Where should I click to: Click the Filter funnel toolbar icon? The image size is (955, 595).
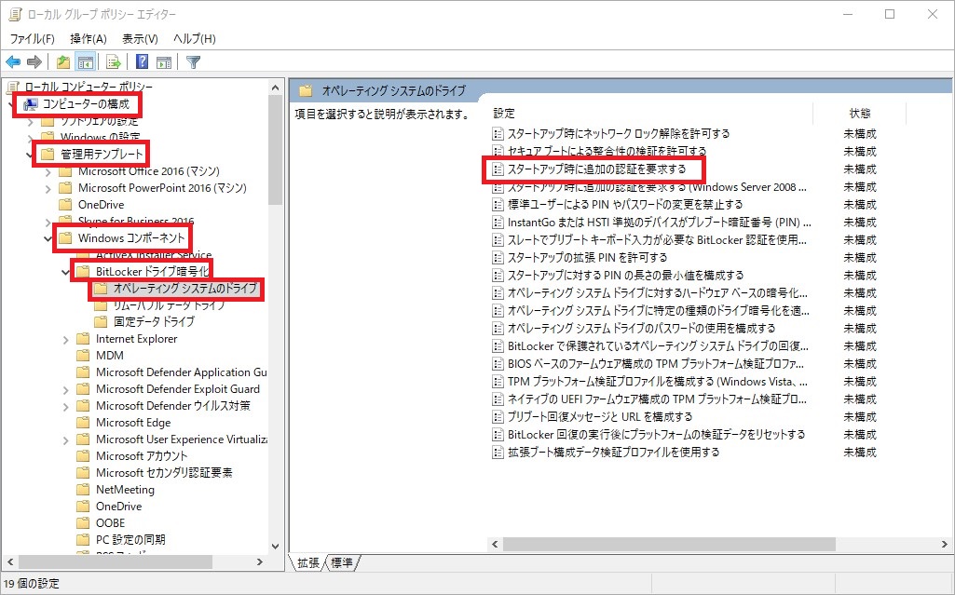tap(193, 62)
